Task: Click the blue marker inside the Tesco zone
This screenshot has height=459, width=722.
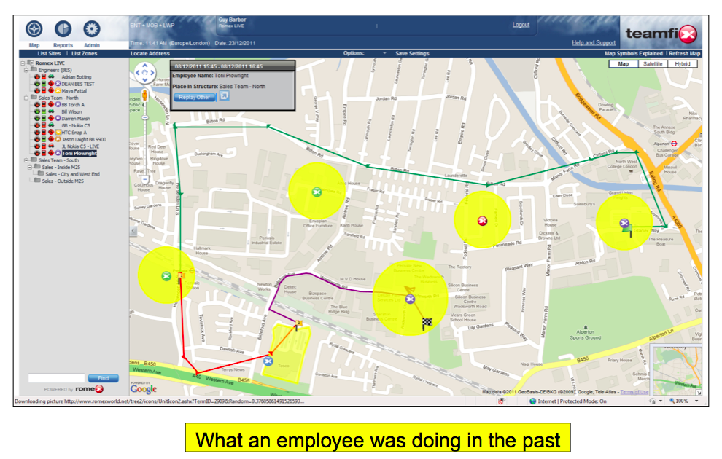Action: pos(268,361)
